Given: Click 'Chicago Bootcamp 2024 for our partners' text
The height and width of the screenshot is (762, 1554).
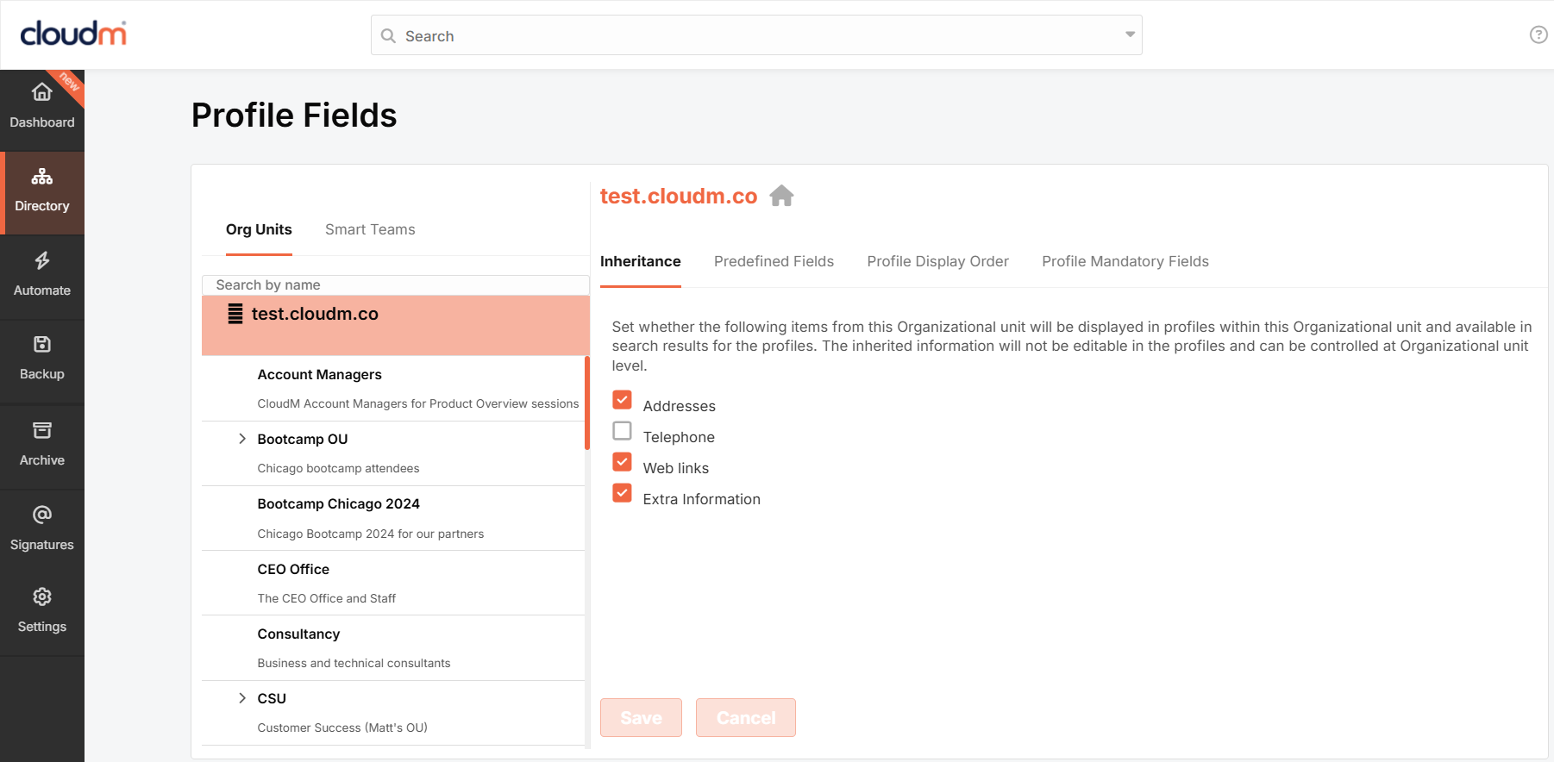Looking at the screenshot, I should pos(370,534).
